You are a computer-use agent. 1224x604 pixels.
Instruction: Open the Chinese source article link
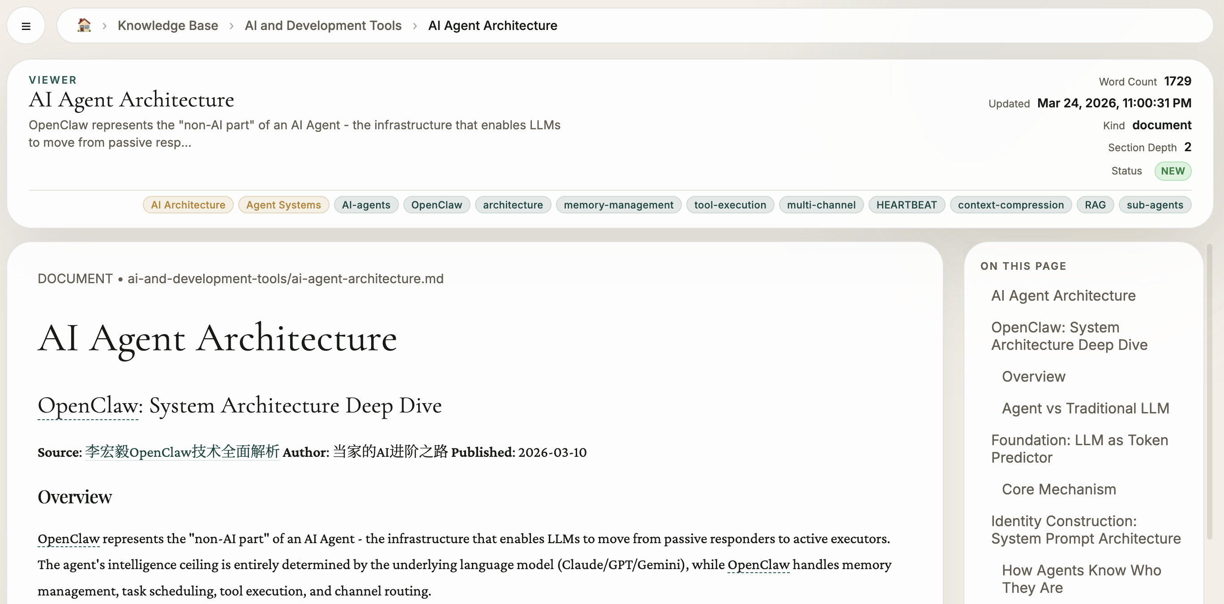[x=182, y=451]
